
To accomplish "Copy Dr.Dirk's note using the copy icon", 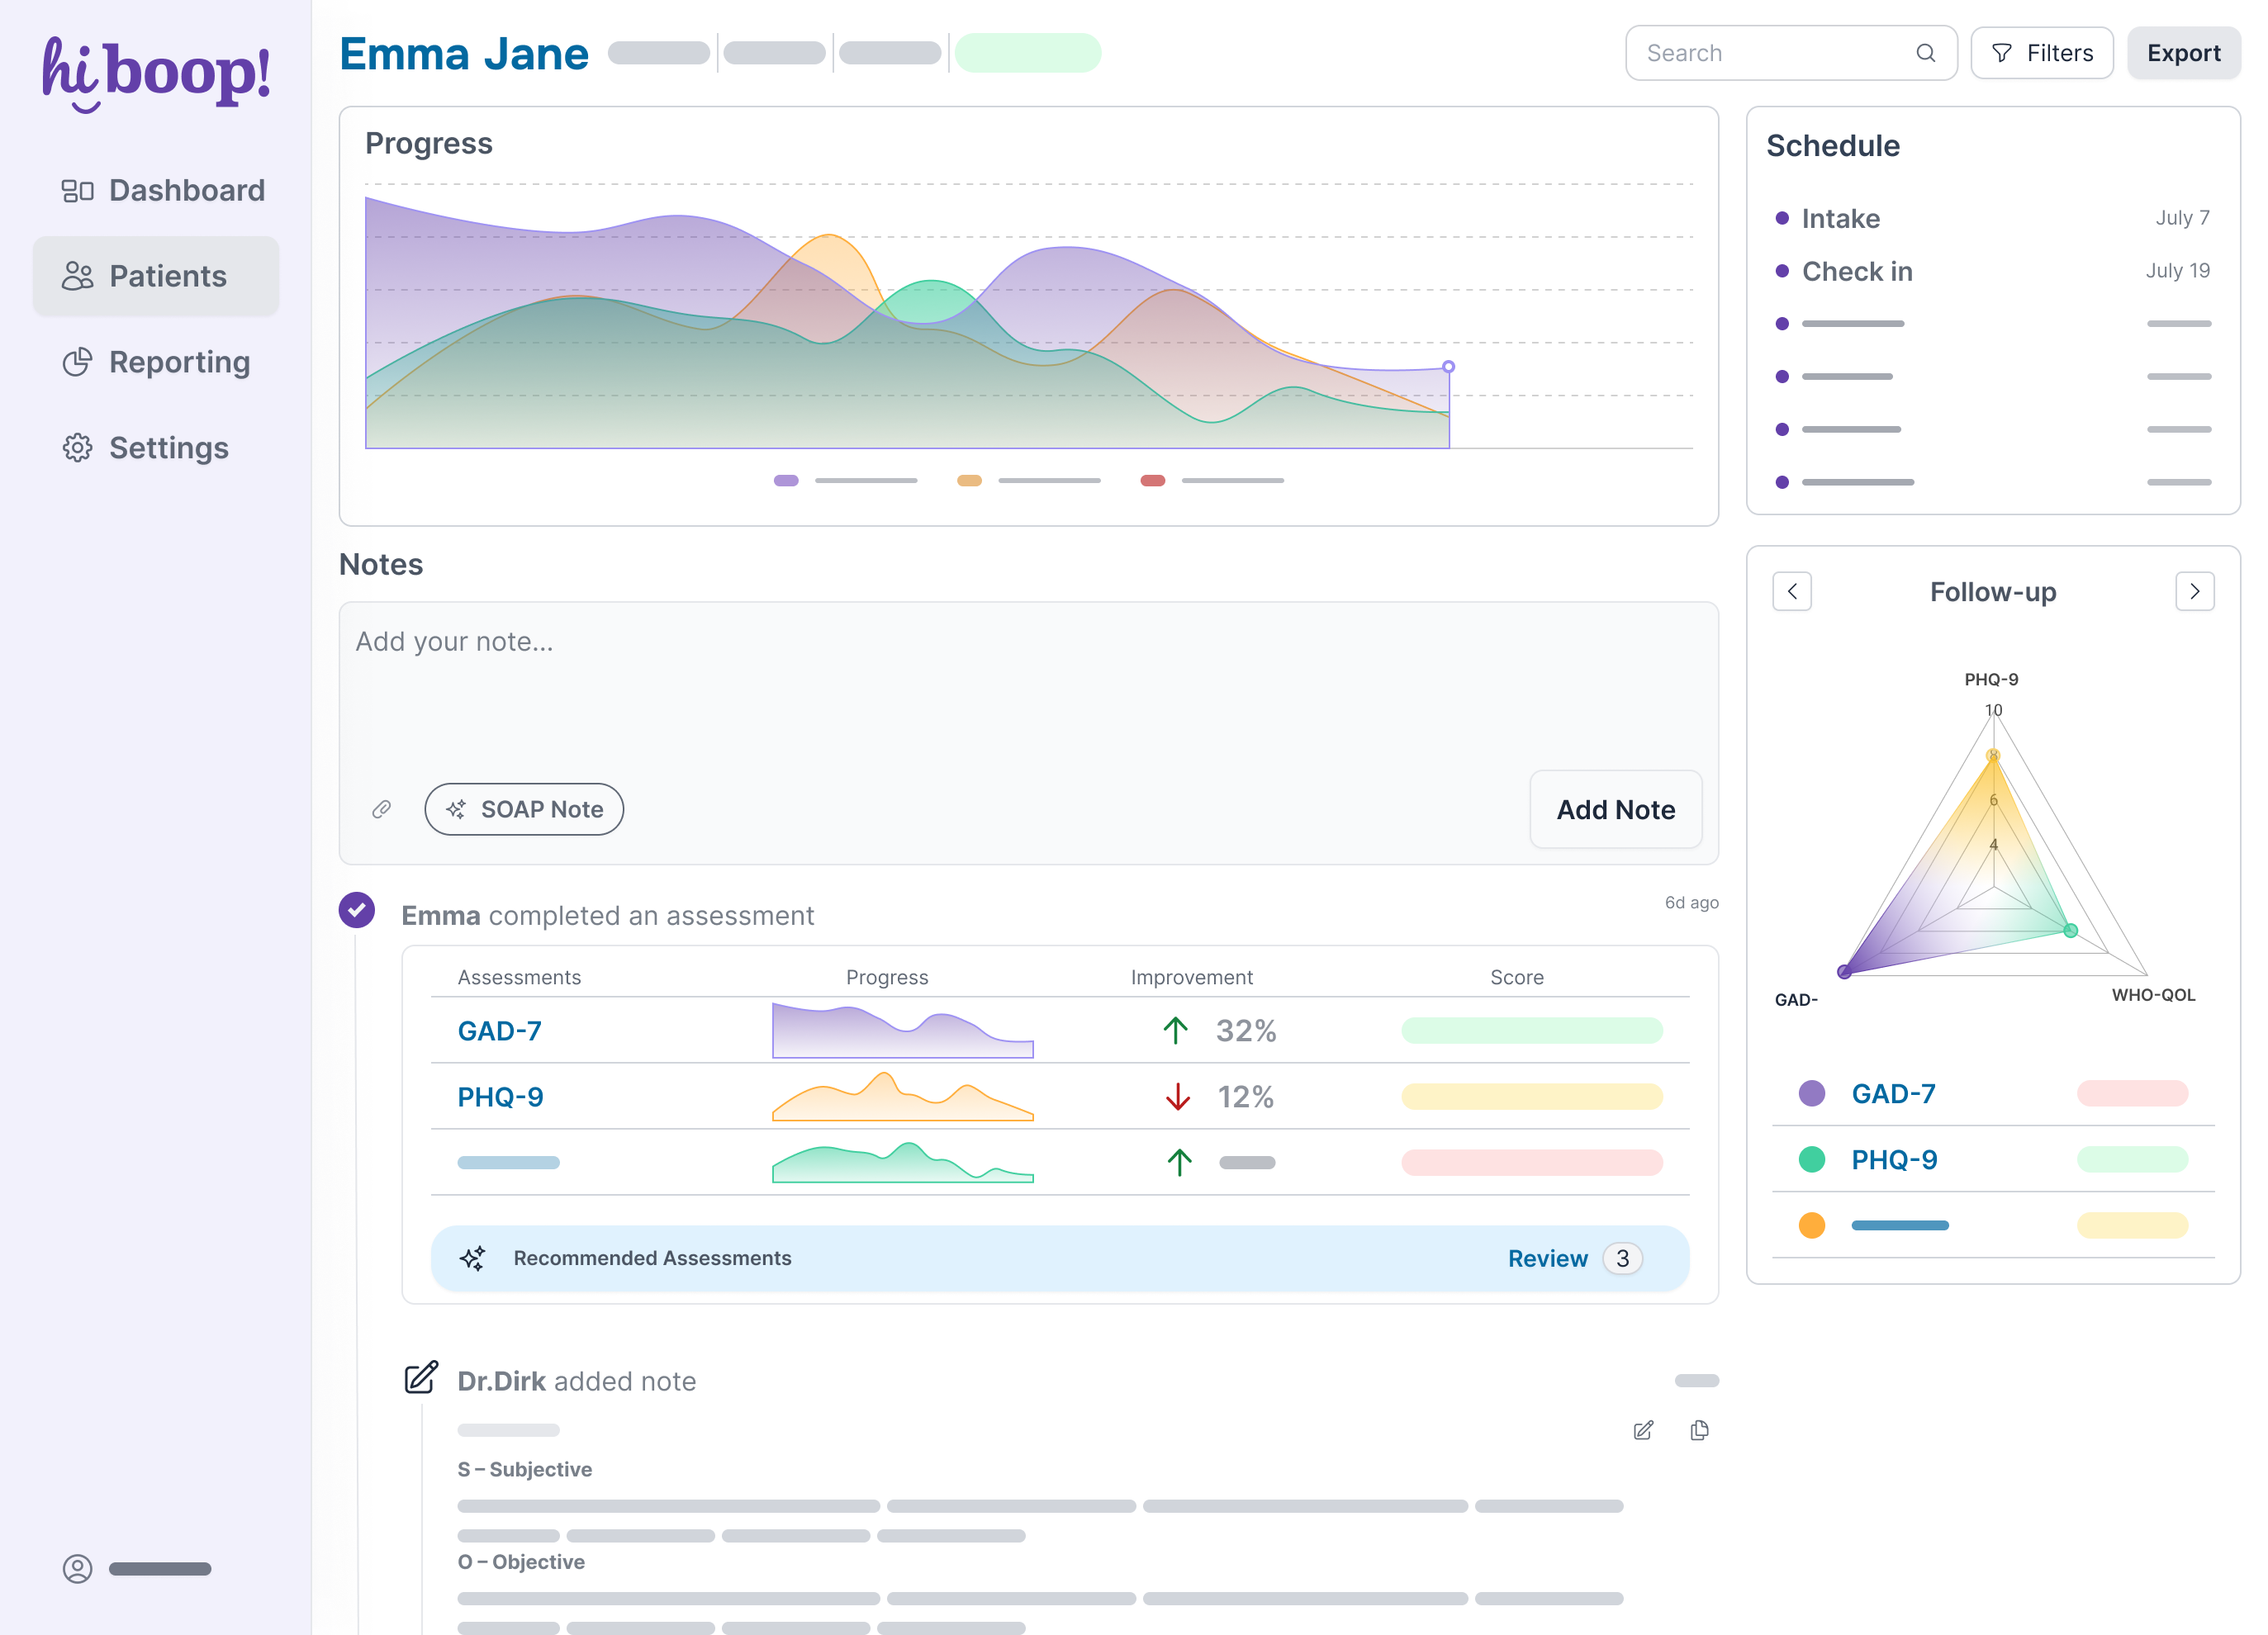I will [1699, 1430].
